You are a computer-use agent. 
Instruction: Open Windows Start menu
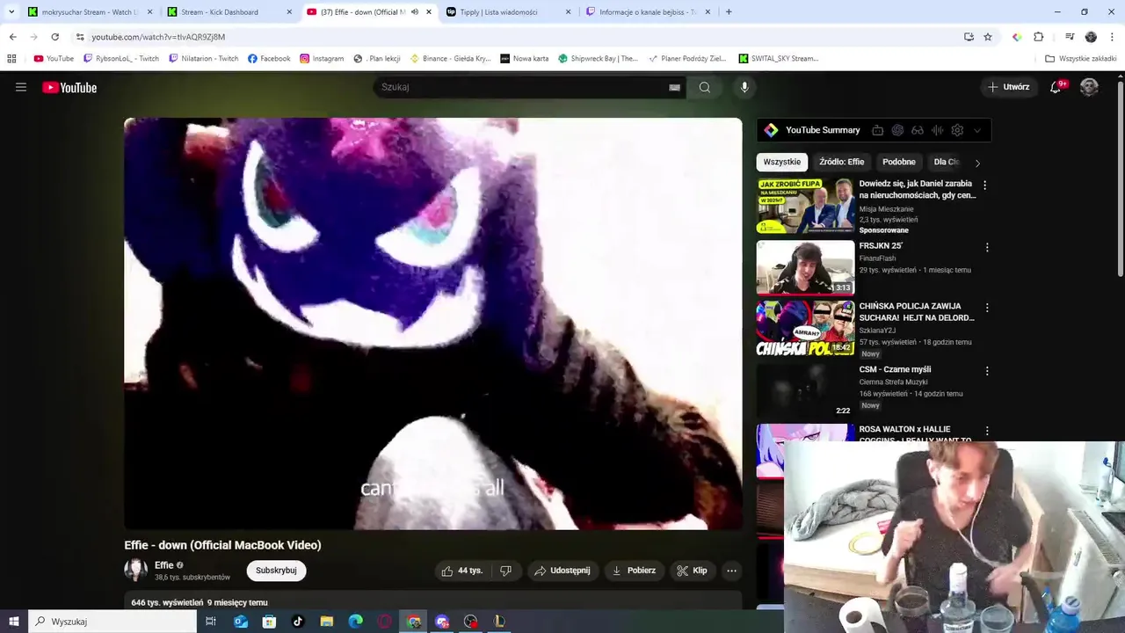(x=14, y=622)
